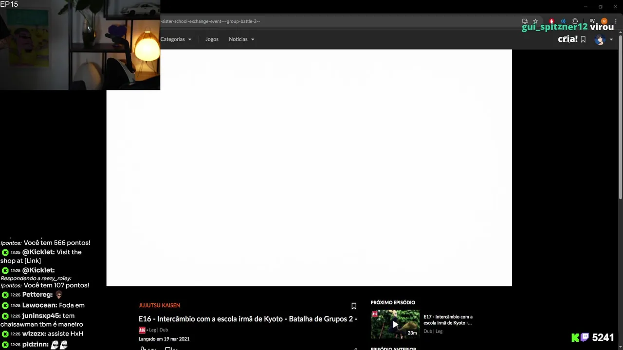Open the browser extensions puzzle menu
This screenshot has width=623, height=350.
click(575, 21)
